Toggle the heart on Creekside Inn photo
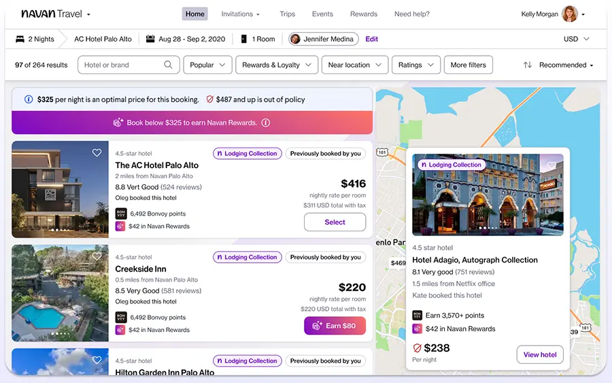This screenshot has width=612, height=383. [x=97, y=256]
